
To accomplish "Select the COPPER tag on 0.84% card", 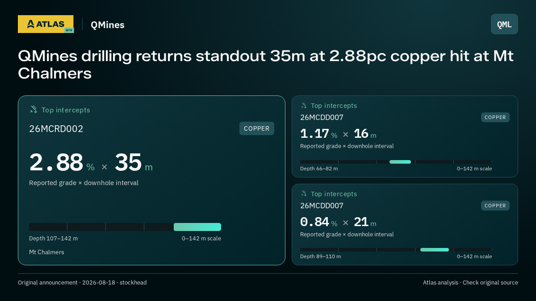I will (x=495, y=206).
